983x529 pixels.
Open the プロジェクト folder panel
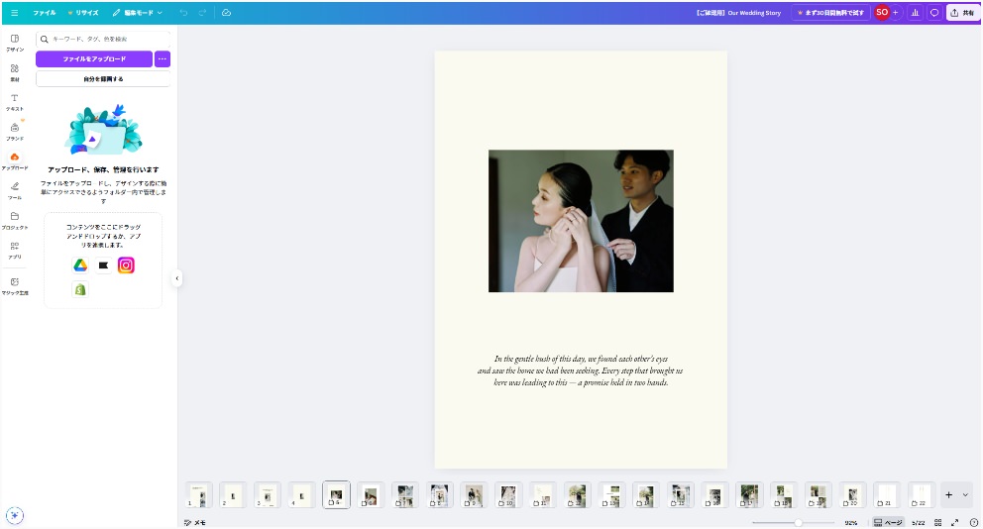(x=15, y=220)
